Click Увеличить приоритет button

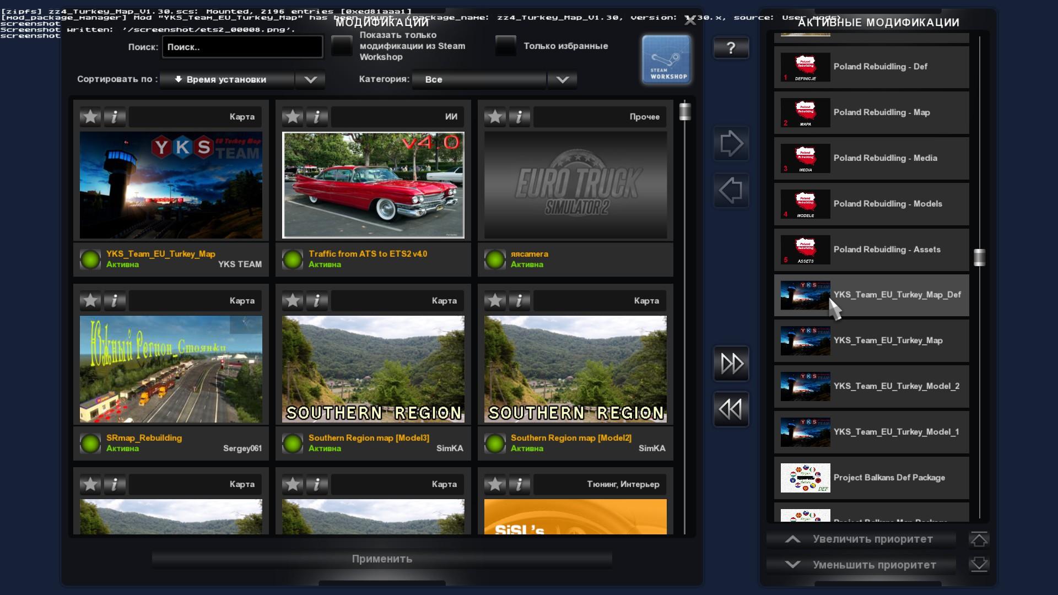pyautogui.click(x=861, y=539)
